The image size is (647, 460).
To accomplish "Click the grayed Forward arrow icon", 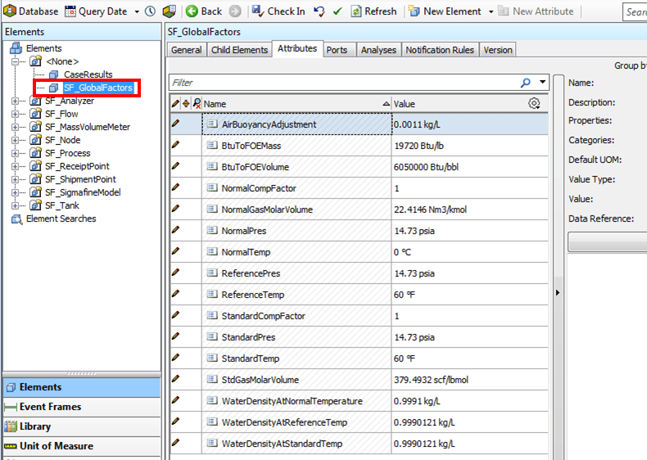I will tap(235, 11).
